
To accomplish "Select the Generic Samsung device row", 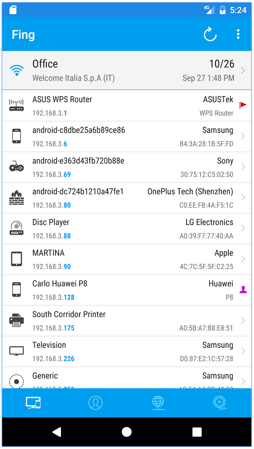I will click(x=127, y=377).
